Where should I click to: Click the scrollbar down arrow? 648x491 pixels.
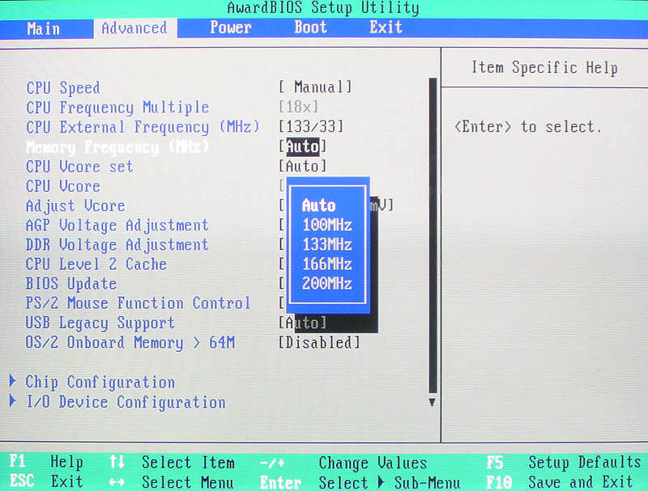tap(433, 401)
